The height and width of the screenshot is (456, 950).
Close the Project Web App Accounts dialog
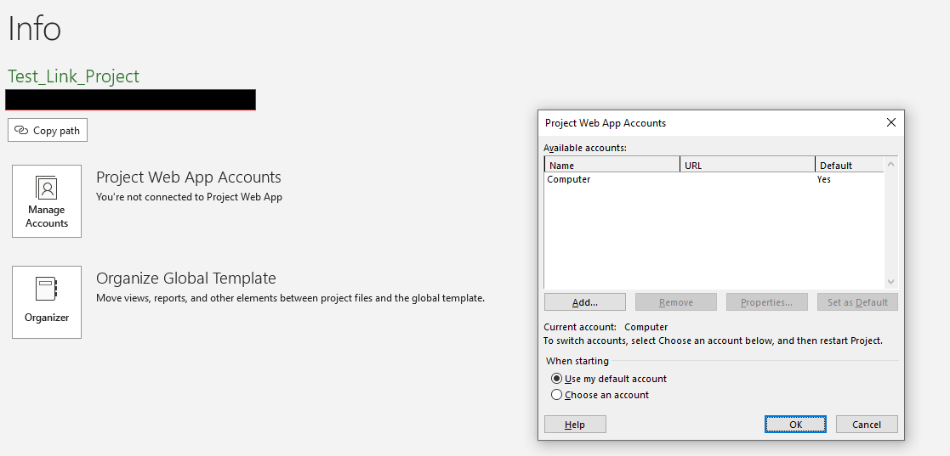click(x=891, y=123)
